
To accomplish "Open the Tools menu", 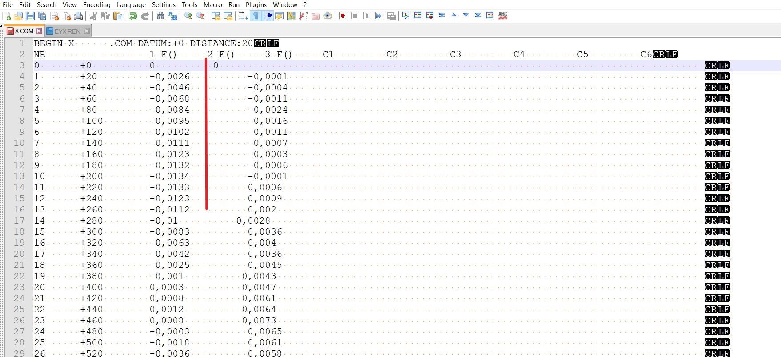I will pos(190,4).
